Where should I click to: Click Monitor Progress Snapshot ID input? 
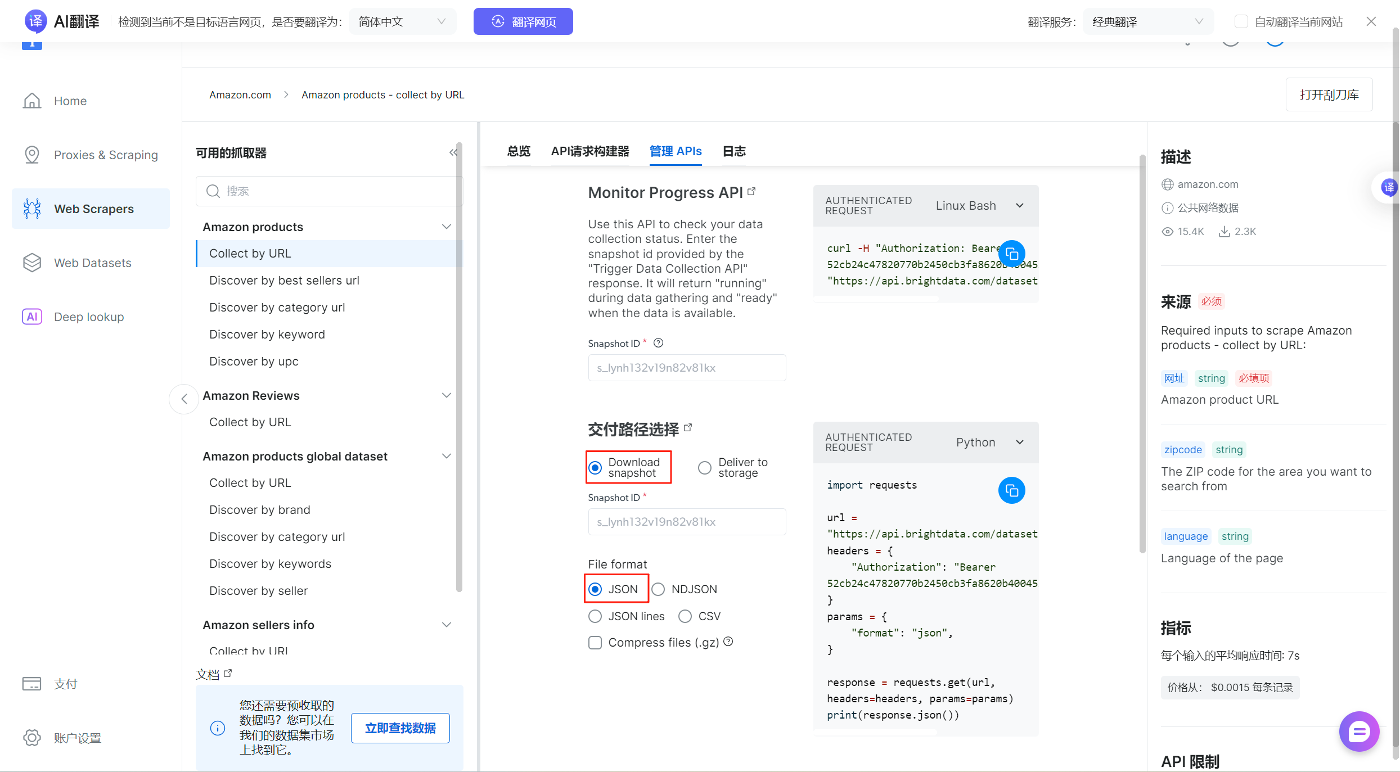[687, 368]
